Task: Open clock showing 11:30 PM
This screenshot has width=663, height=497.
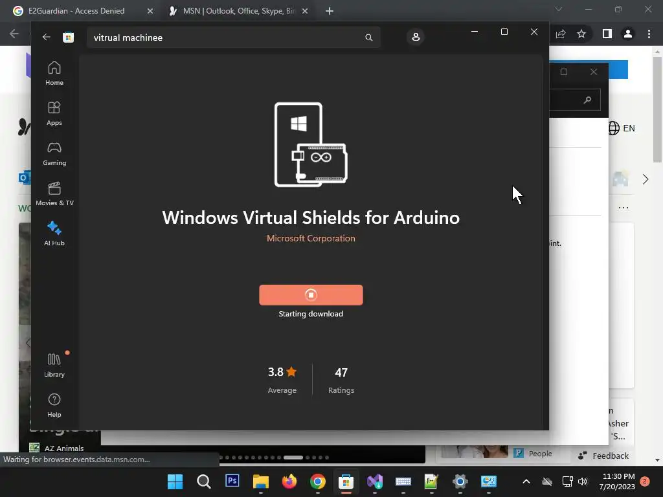Action: click(x=616, y=481)
